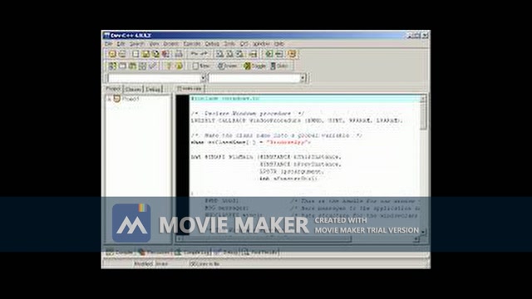
Task: Open the CVS menu
Action: click(244, 44)
